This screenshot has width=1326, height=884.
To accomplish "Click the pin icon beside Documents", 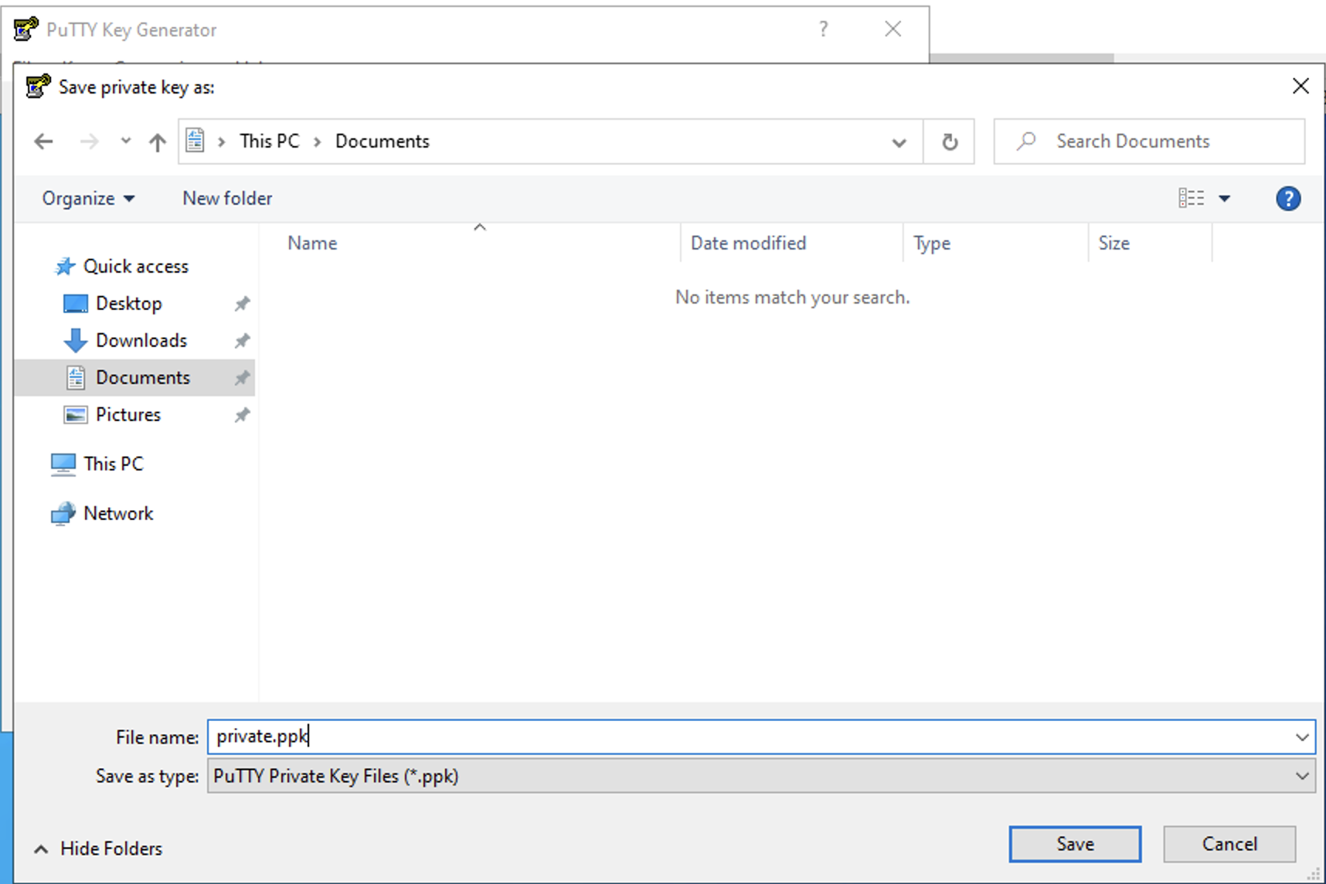I will coord(242,378).
